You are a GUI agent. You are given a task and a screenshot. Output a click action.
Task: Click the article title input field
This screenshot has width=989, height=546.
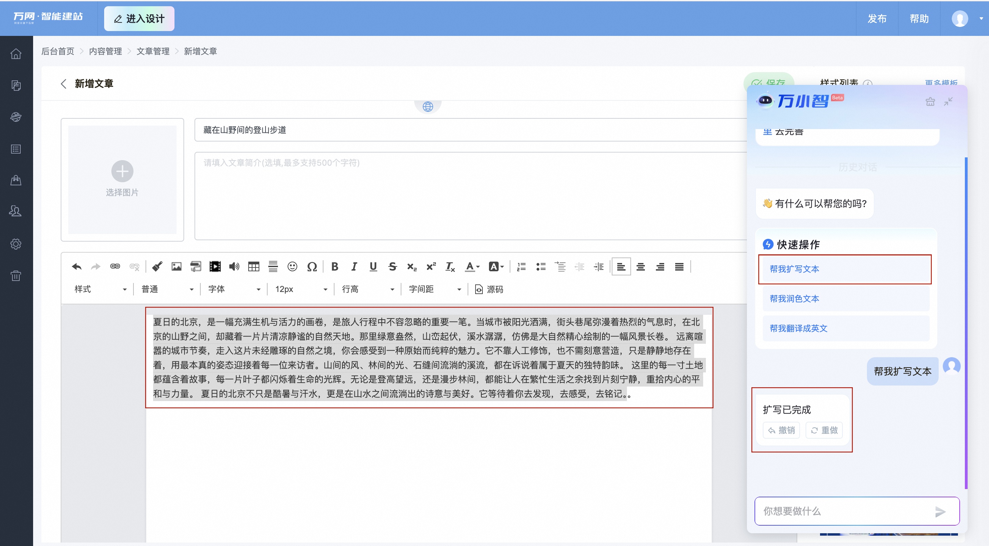[470, 130]
